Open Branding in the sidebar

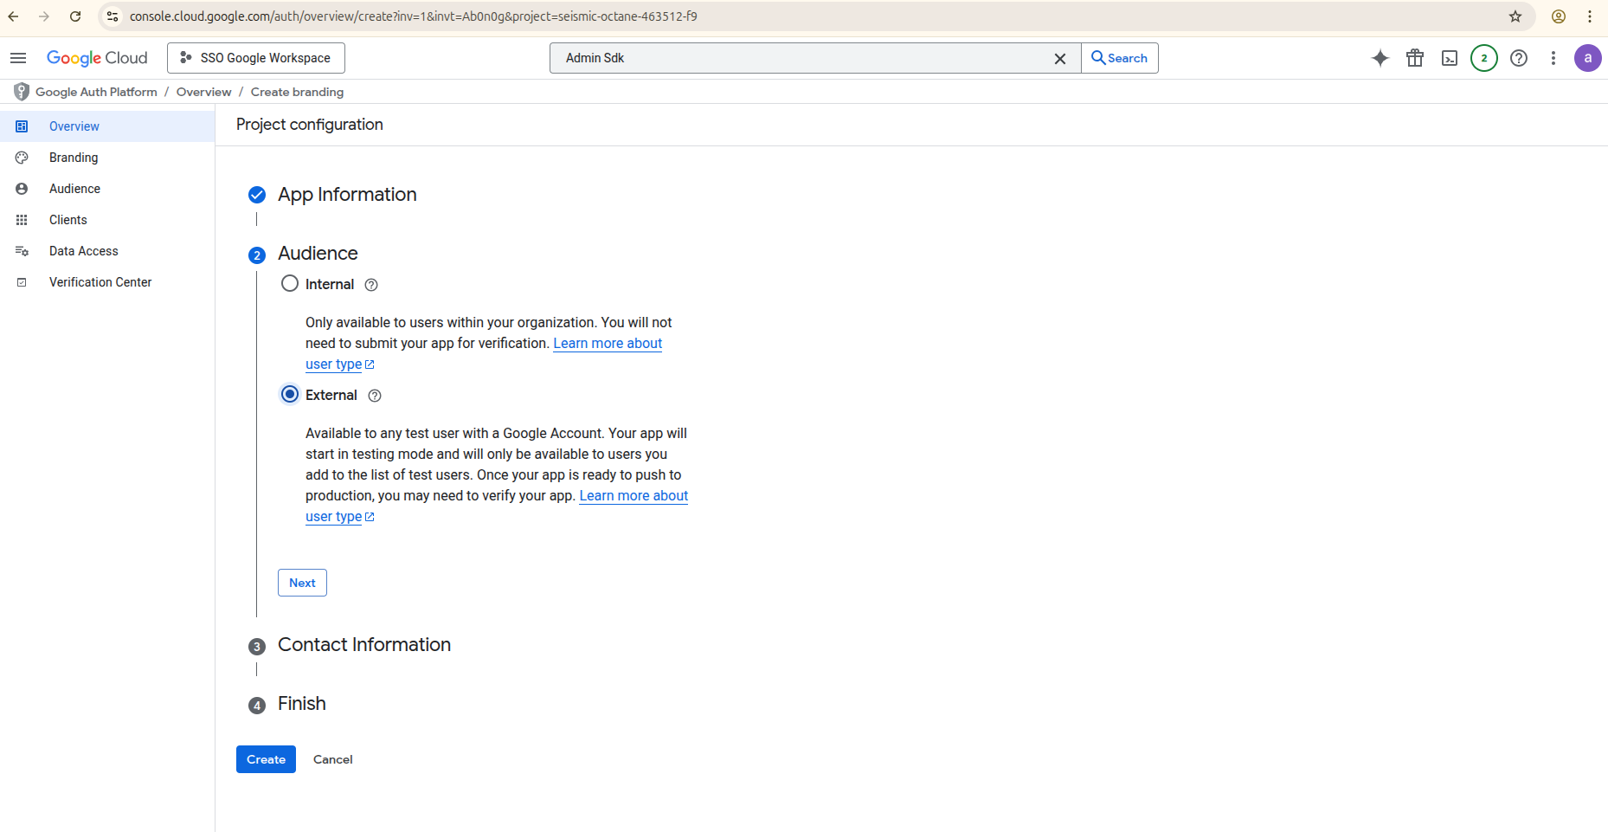click(x=74, y=158)
